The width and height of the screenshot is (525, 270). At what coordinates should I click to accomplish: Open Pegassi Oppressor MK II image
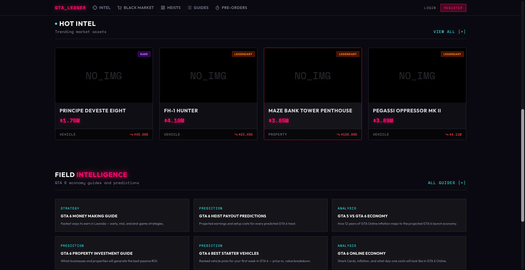coord(417,76)
